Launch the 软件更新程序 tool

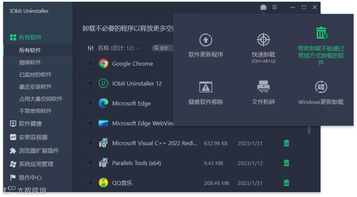pyautogui.click(x=206, y=46)
